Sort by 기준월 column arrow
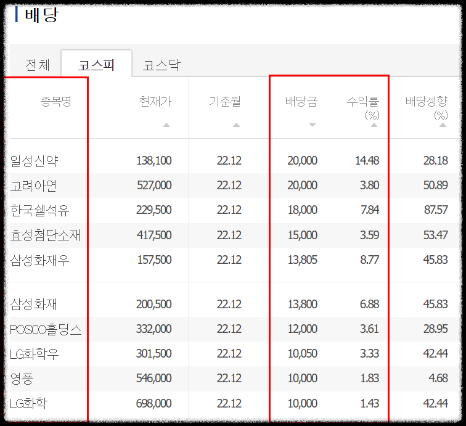Image resolution: width=466 pixels, height=426 pixels. click(236, 125)
